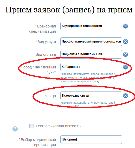Clear the Врачебная специализация field
The width and height of the screenshot is (135, 148).
[x=125, y=26]
